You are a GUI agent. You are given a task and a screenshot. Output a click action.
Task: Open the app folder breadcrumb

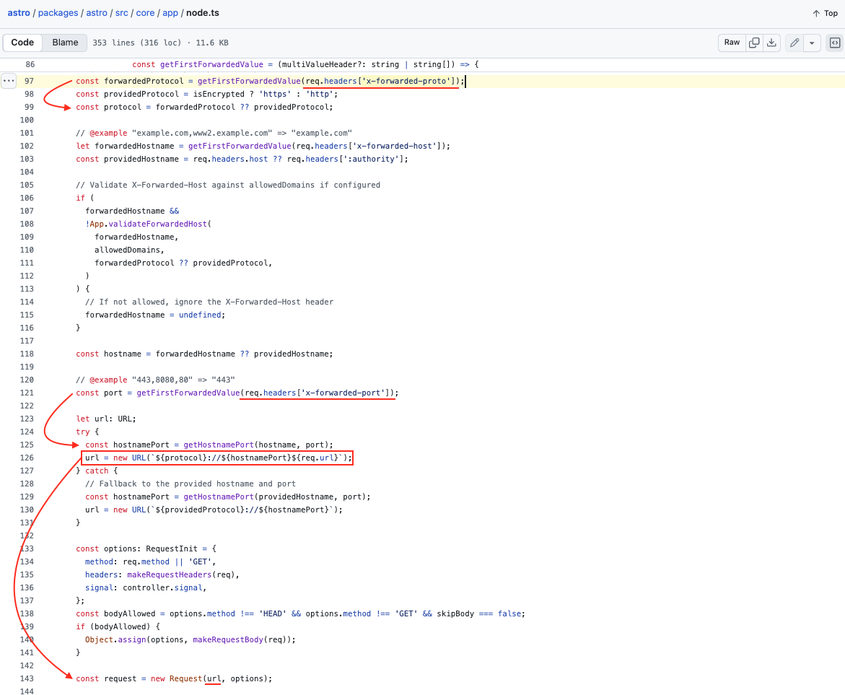click(x=170, y=13)
